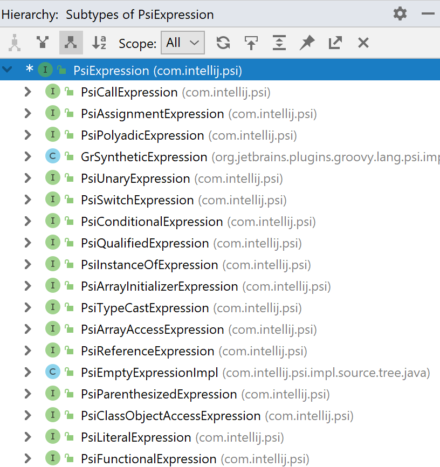Collapse the PsiExpression root node

click(7, 70)
